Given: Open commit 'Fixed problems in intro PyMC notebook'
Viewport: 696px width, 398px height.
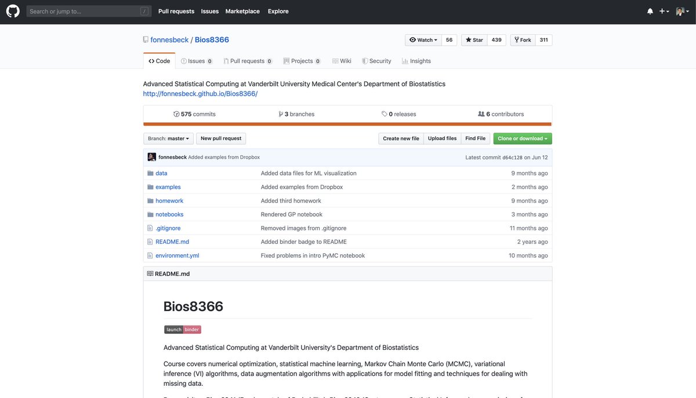Looking at the screenshot, I should [313, 255].
